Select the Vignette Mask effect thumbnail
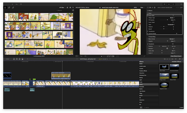The image size is (187, 113). 164,85
